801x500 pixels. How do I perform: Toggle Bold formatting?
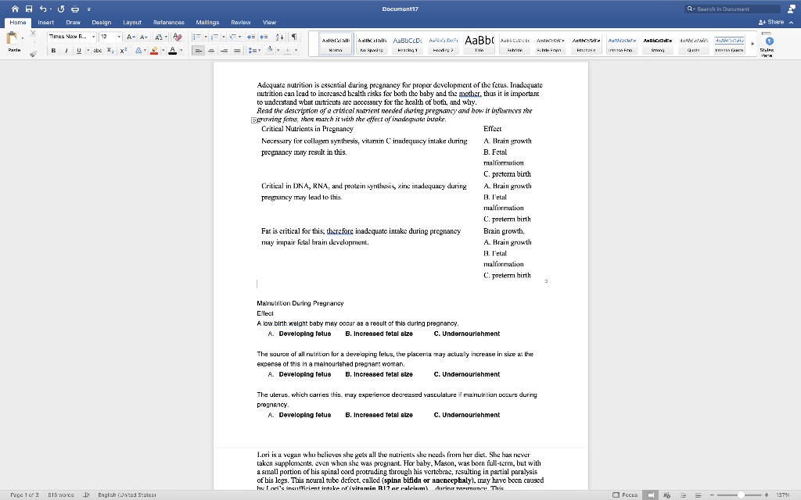pyautogui.click(x=53, y=51)
